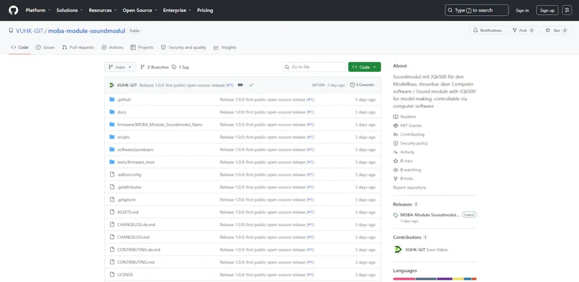The width and height of the screenshot is (579, 282).
Task: View the 1 Tag link
Action: [180, 67]
